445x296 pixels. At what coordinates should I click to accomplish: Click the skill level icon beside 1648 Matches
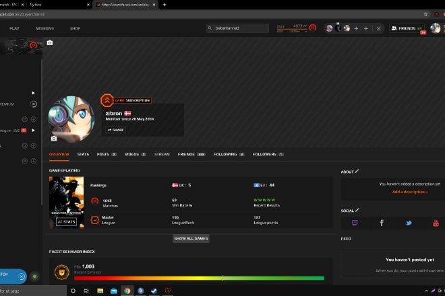click(95, 201)
